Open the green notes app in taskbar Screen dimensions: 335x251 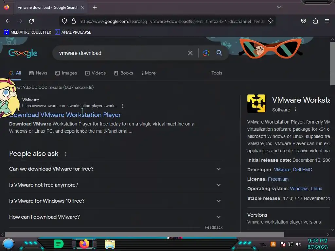point(59,244)
